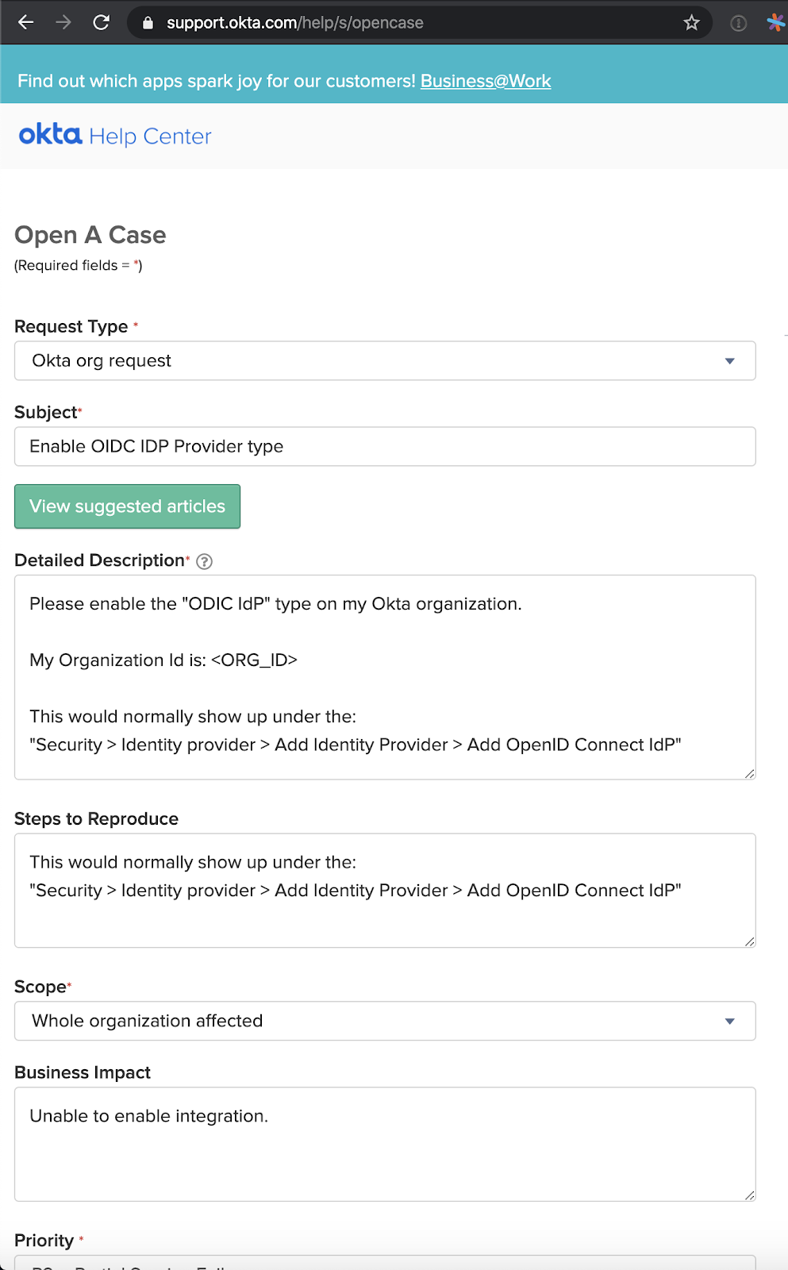Click the URL in the address bar
Image resolution: width=788 pixels, height=1270 pixels.
tap(294, 23)
